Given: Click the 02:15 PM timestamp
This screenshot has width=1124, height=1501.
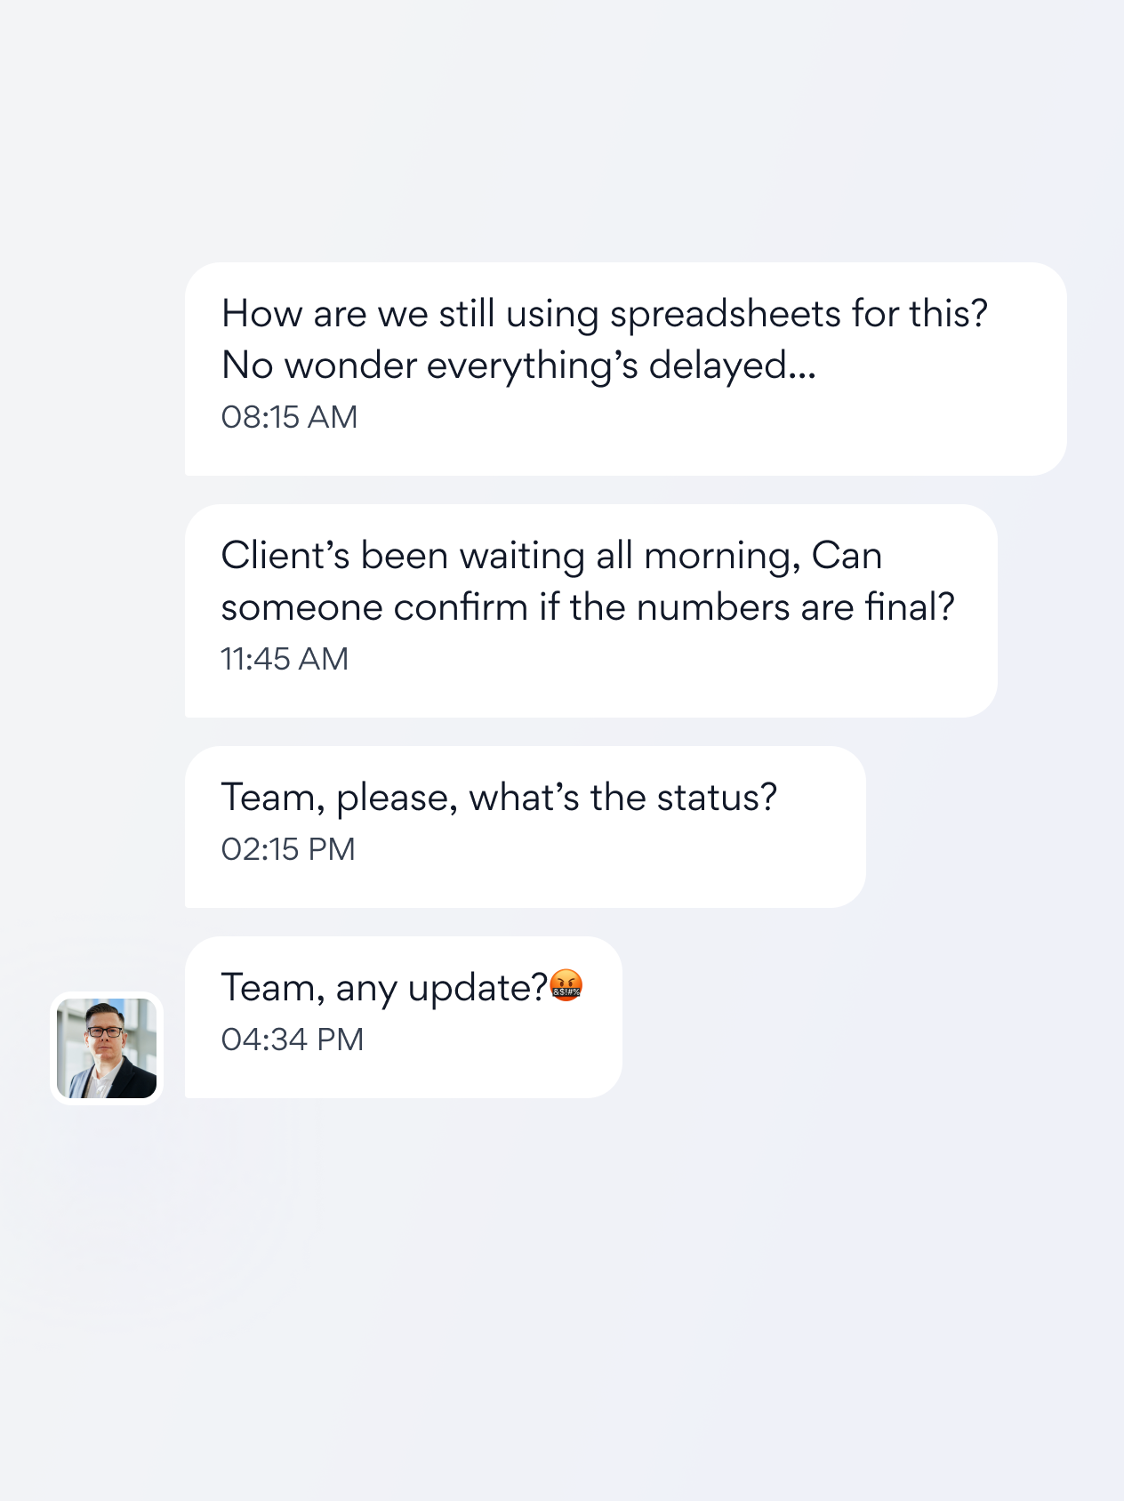Looking at the screenshot, I should tap(288, 849).
